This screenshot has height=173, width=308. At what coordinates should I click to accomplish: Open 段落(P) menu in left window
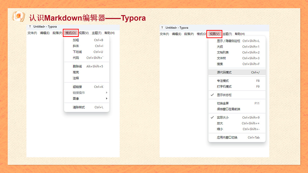pos(57,33)
